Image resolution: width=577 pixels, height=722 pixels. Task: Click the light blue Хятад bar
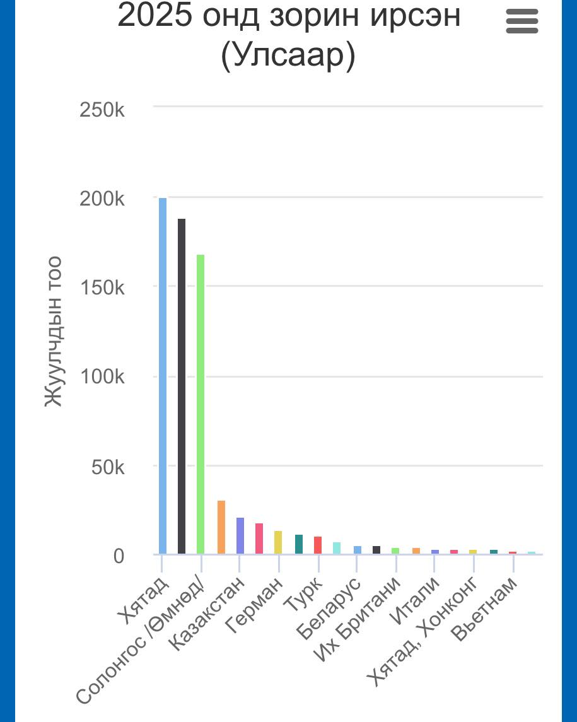[163, 376]
